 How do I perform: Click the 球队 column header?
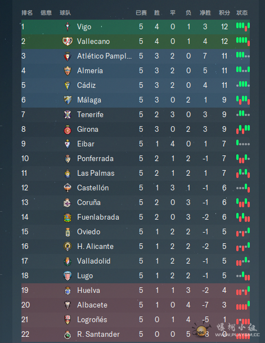[65, 13]
